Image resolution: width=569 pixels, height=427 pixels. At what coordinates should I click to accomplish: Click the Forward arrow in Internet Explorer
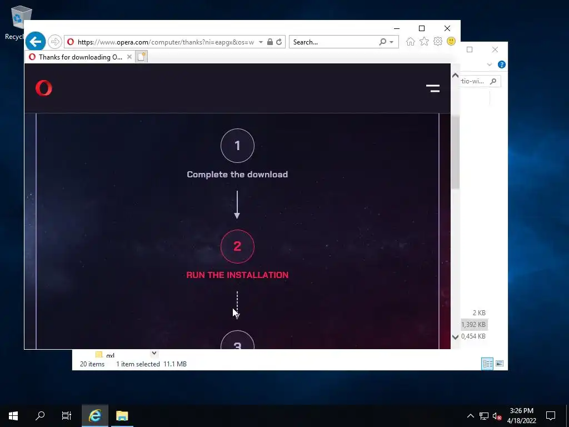tap(55, 42)
